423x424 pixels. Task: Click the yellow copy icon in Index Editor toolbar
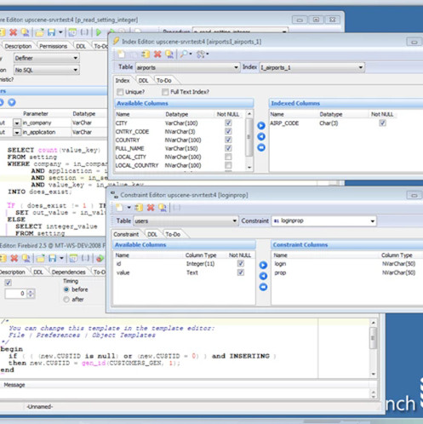tap(146, 54)
